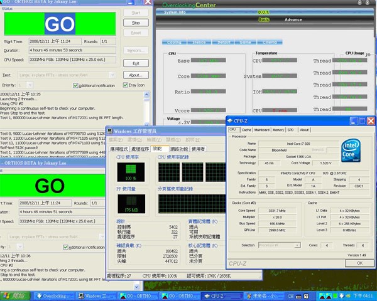The height and width of the screenshot is (301, 377).
Task: Open 選項(O) menu in Task Manager
Action: click(x=134, y=140)
